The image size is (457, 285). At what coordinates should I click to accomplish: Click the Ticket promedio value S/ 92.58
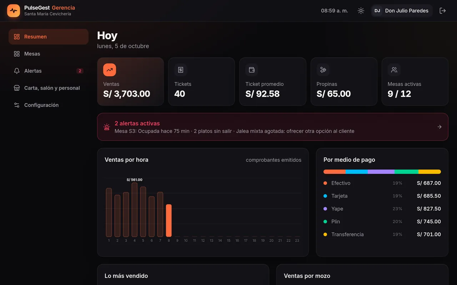[x=262, y=94]
